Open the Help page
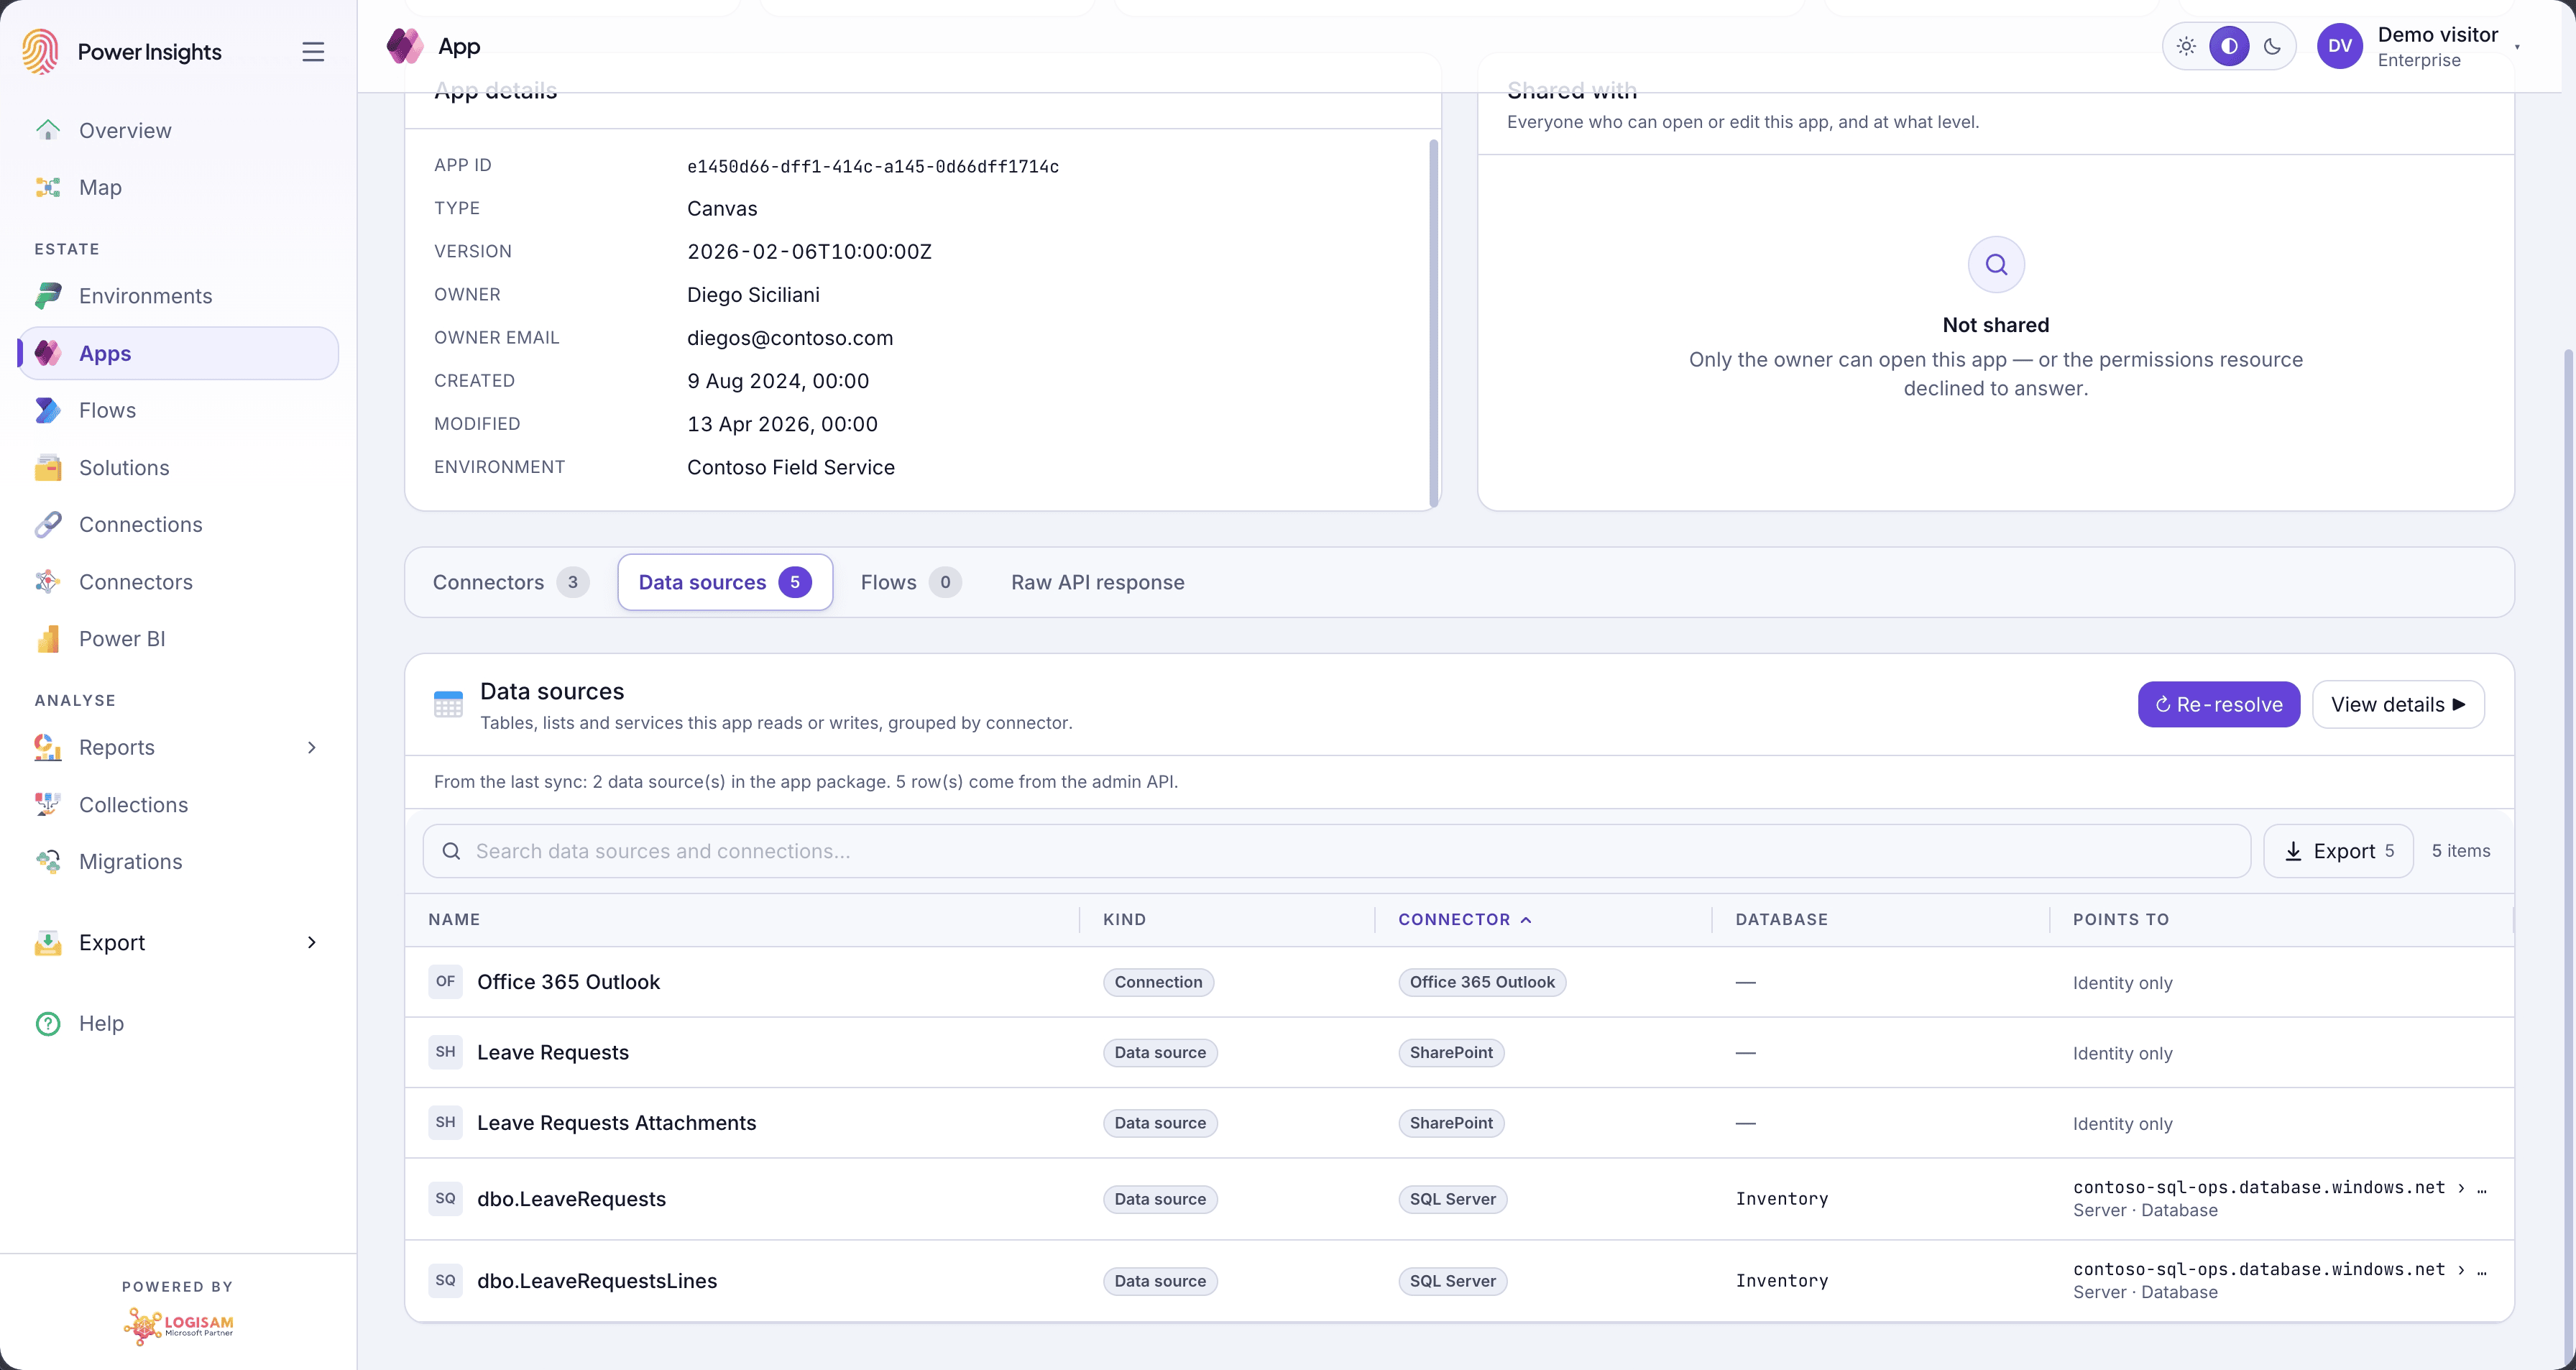Image resolution: width=2576 pixels, height=1370 pixels. click(x=178, y=1023)
